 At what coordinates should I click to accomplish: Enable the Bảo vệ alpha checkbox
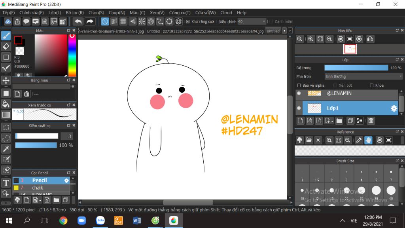(x=299, y=85)
